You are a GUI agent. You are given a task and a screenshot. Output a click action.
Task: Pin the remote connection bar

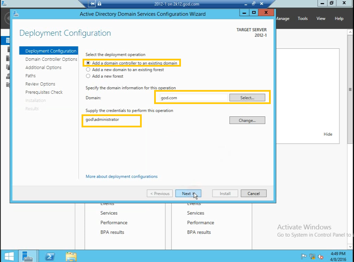(x=92, y=3)
